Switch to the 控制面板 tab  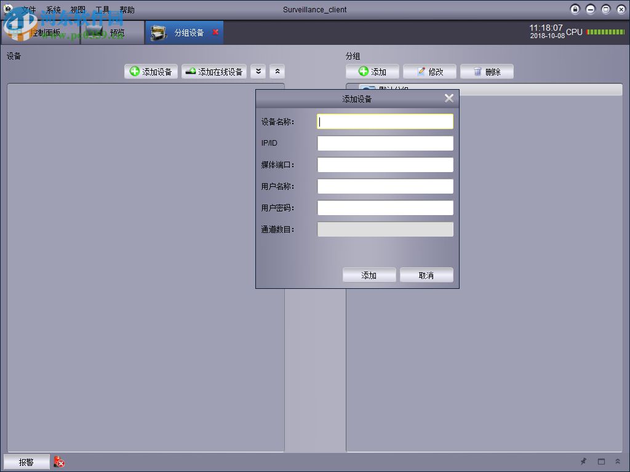pyautogui.click(x=41, y=33)
